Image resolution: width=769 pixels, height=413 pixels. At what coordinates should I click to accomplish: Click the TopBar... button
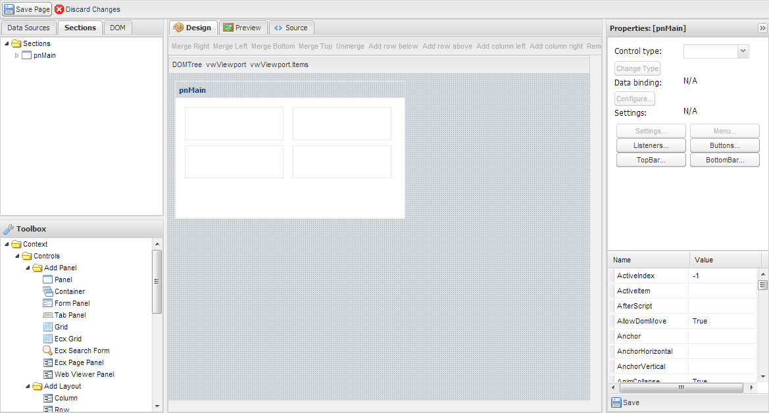(x=651, y=160)
